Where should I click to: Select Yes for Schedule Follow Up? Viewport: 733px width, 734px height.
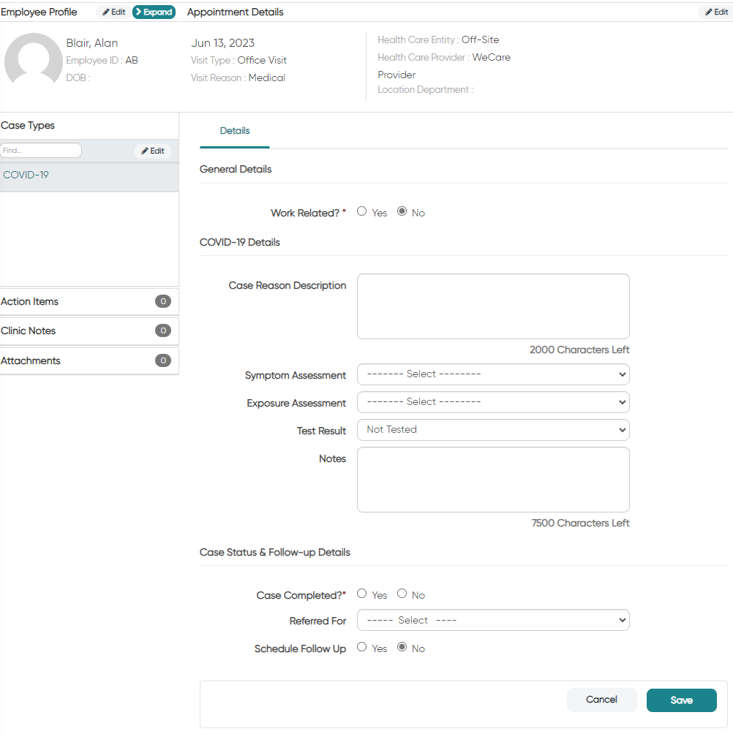tap(361, 647)
